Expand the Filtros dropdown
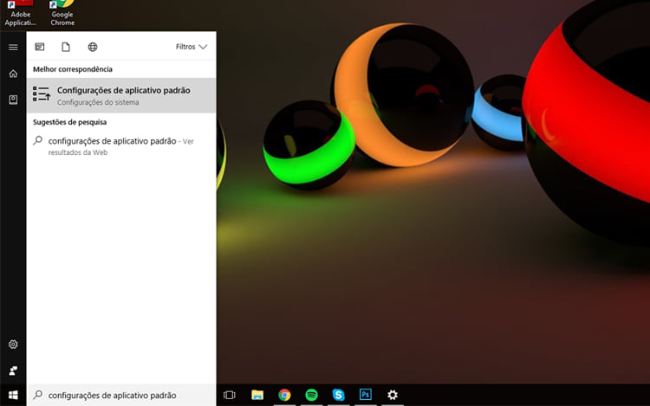650x406 pixels. click(192, 47)
